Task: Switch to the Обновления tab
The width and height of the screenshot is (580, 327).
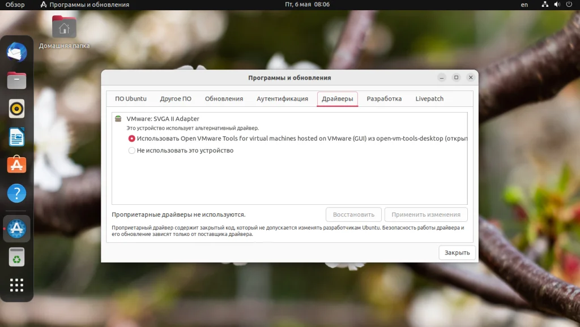Action: coord(223,98)
